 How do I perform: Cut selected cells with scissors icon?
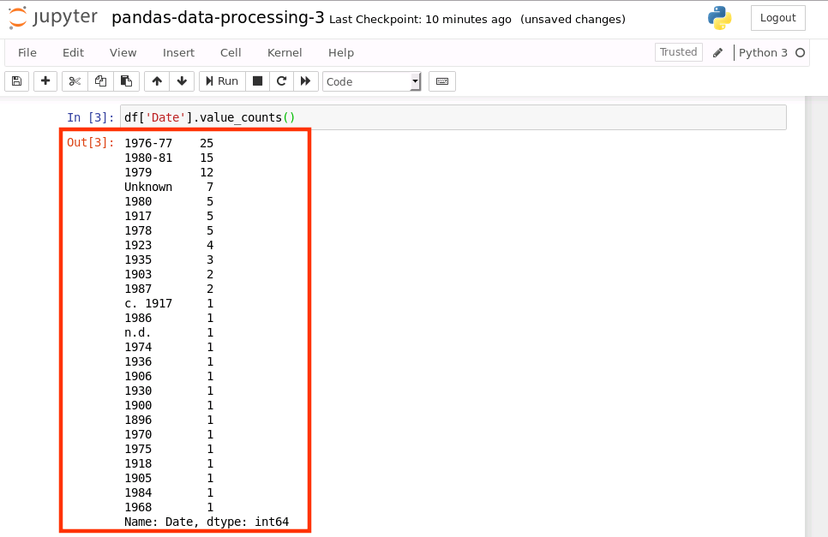pyautogui.click(x=75, y=81)
